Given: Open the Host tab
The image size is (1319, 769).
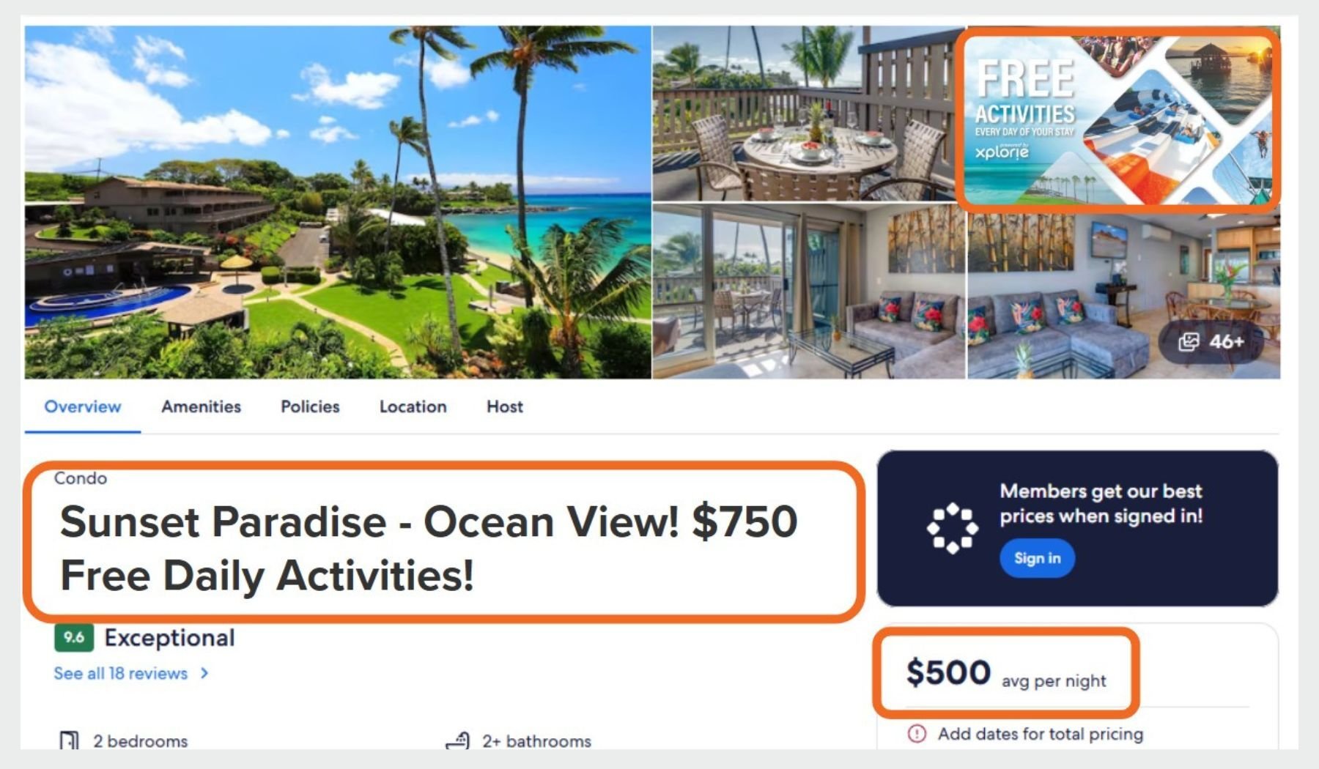Looking at the screenshot, I should point(505,406).
